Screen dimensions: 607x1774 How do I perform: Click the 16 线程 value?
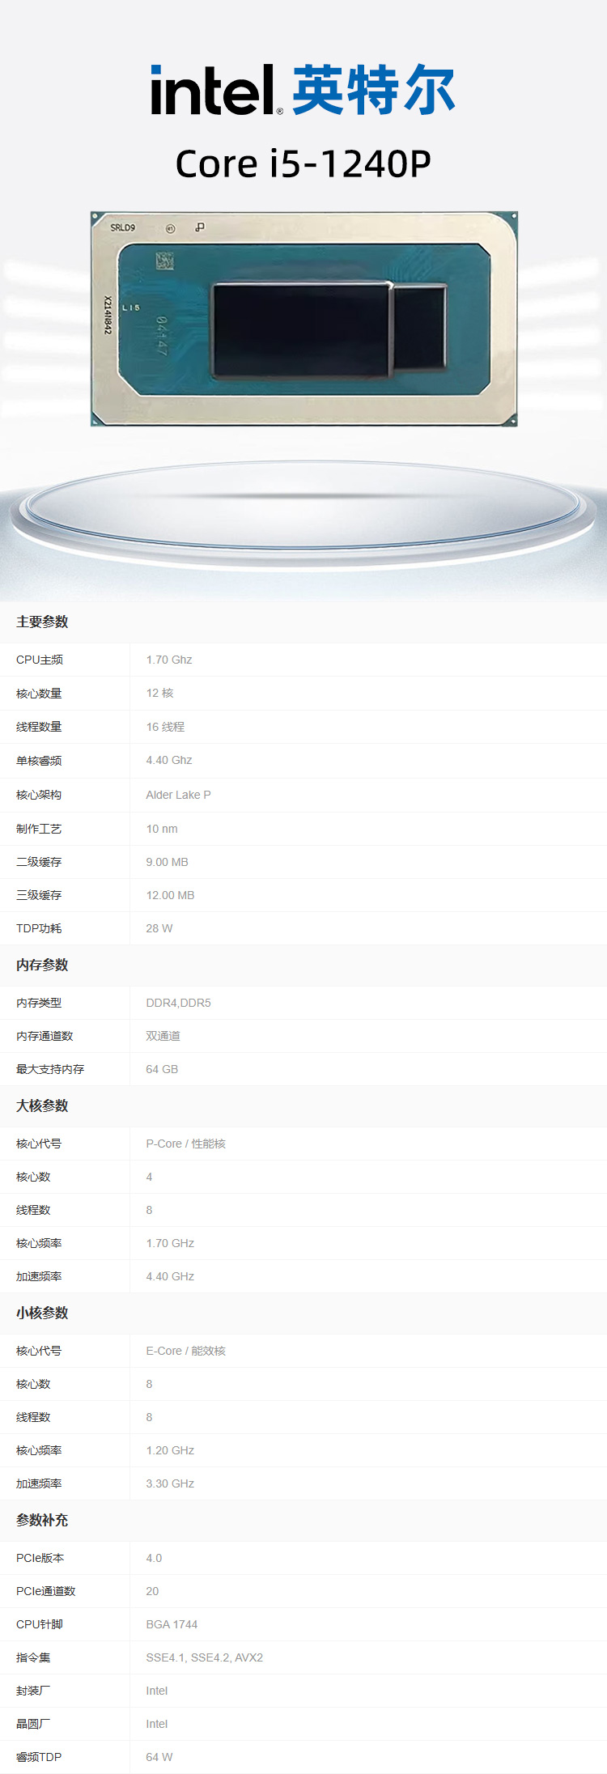165,727
